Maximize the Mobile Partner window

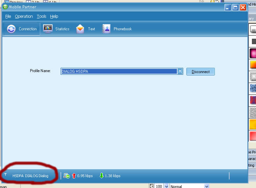pyautogui.click(x=235, y=7)
